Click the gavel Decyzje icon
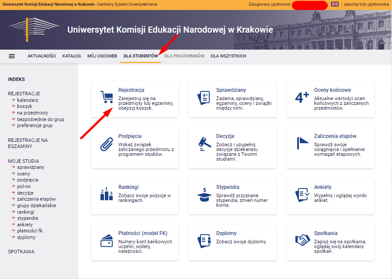Screen dimensions: 392x279 click(x=204, y=144)
